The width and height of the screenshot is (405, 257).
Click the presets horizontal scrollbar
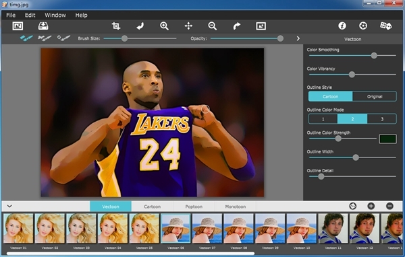[130, 254]
